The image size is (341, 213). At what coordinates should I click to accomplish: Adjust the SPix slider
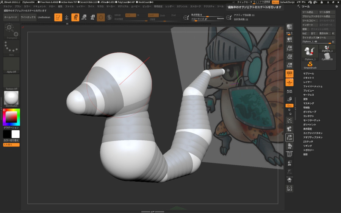click(x=289, y=33)
